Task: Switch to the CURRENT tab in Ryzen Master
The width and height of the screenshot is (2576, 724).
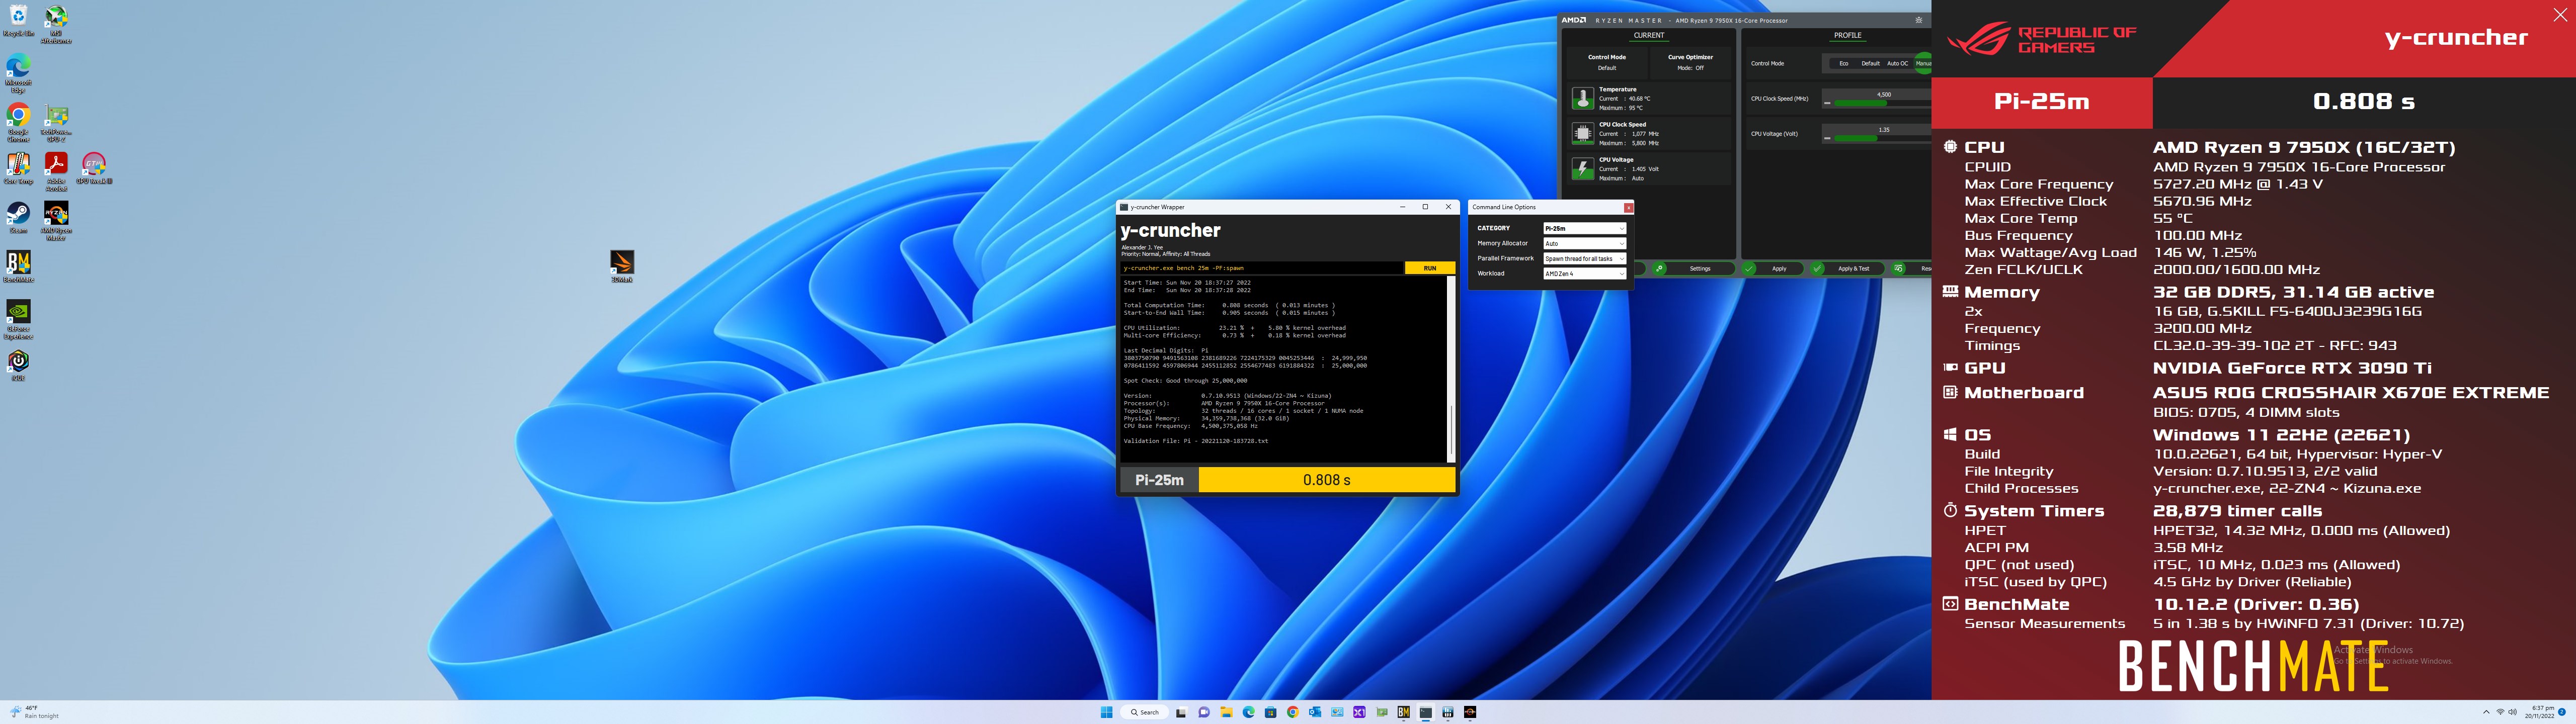Action: pos(1649,36)
